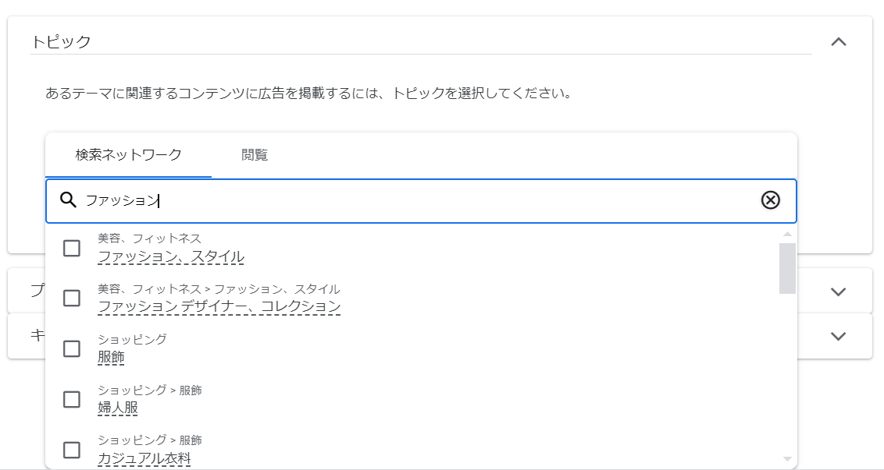Click the 服飾 topic label
The height and width of the screenshot is (470, 884).
coord(111,357)
